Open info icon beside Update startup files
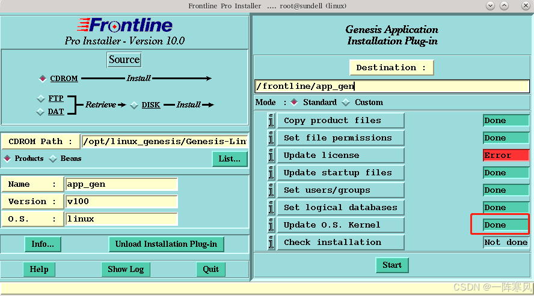This screenshot has height=296, width=534. tap(271, 173)
